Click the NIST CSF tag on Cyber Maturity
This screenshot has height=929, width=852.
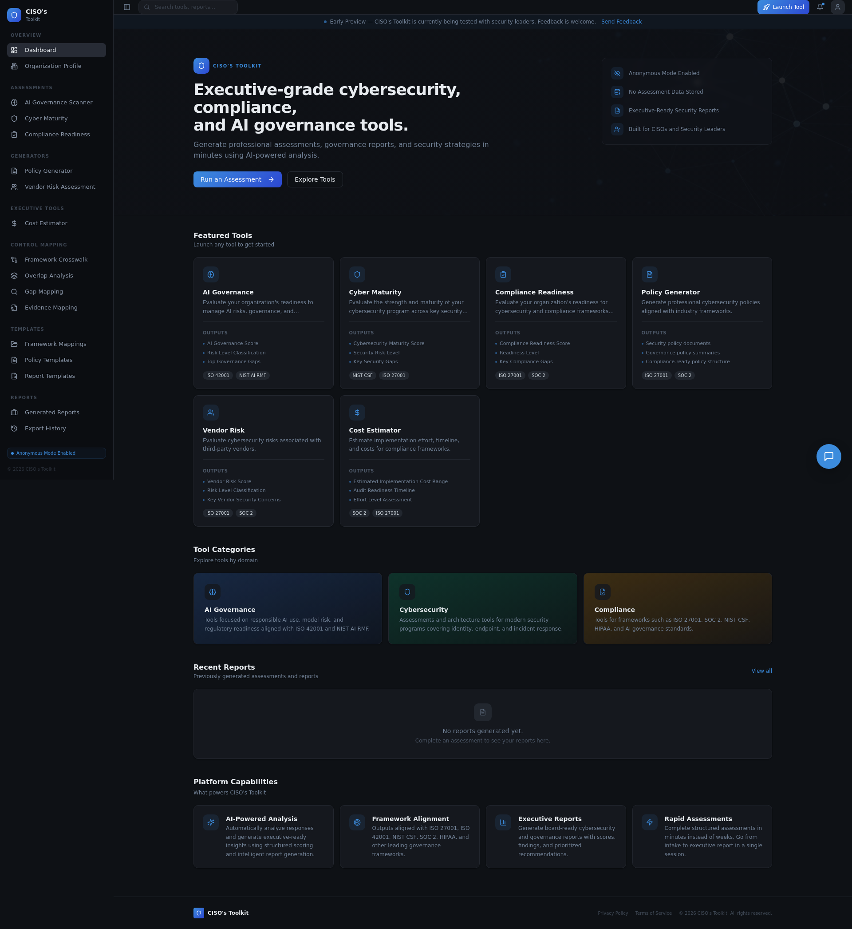coord(363,376)
